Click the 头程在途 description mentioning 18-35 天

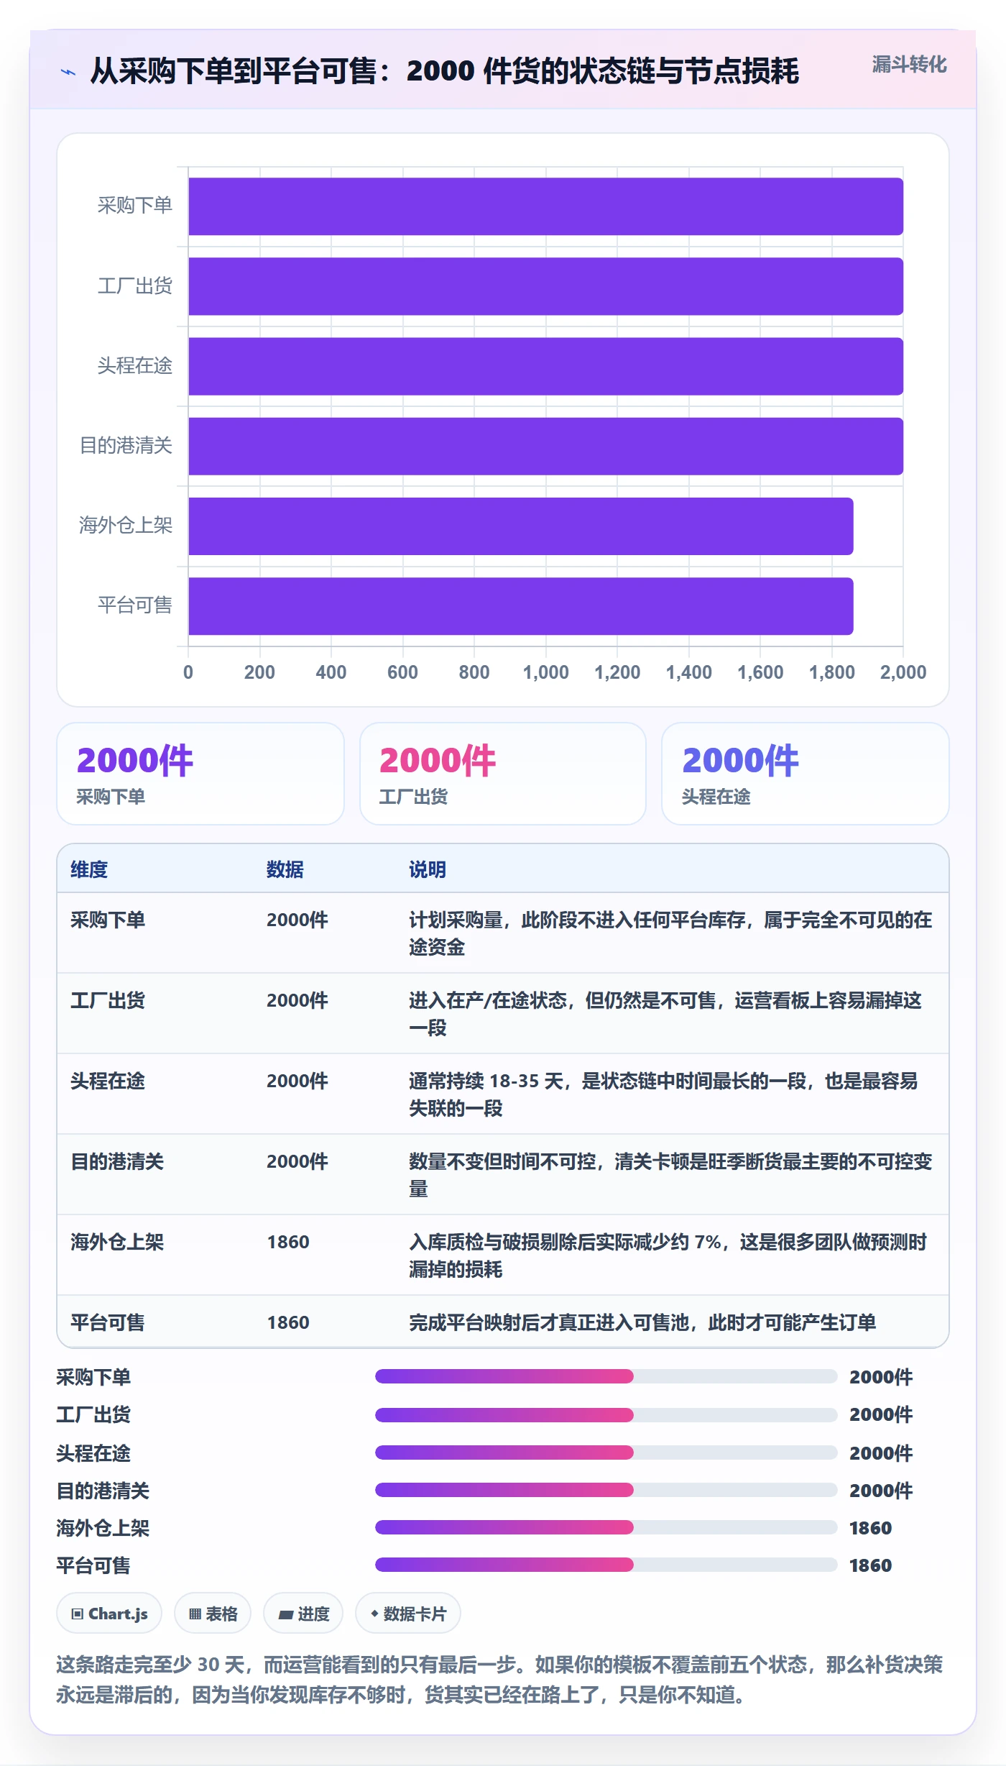coord(663,1094)
